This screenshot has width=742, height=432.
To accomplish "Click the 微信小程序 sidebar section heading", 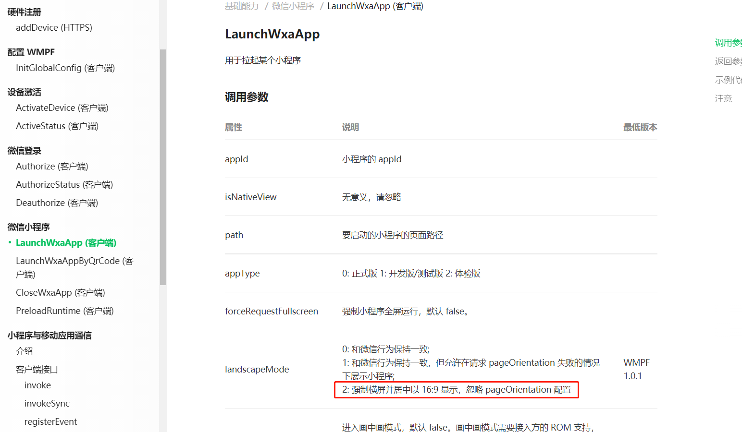I will point(28,227).
